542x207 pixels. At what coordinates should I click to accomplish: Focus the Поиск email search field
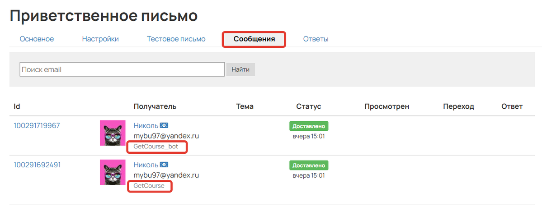click(x=122, y=69)
